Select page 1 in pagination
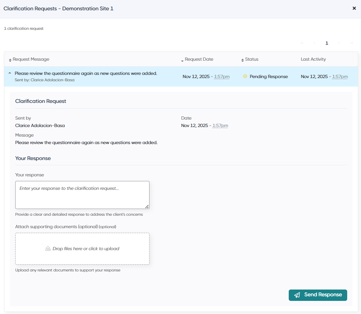This screenshot has width=361, height=314. tap(327, 43)
